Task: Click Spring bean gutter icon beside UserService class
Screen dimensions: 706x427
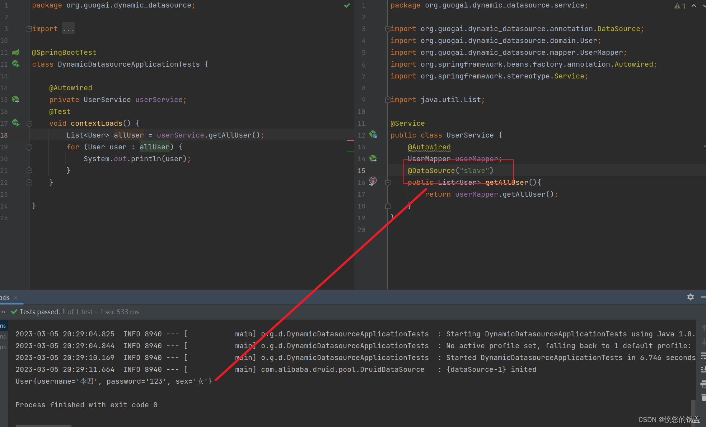Action: (x=373, y=135)
